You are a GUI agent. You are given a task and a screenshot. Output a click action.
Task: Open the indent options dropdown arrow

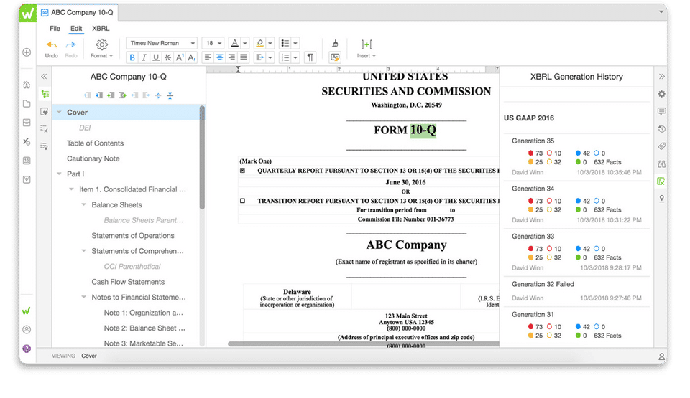pyautogui.click(x=270, y=57)
